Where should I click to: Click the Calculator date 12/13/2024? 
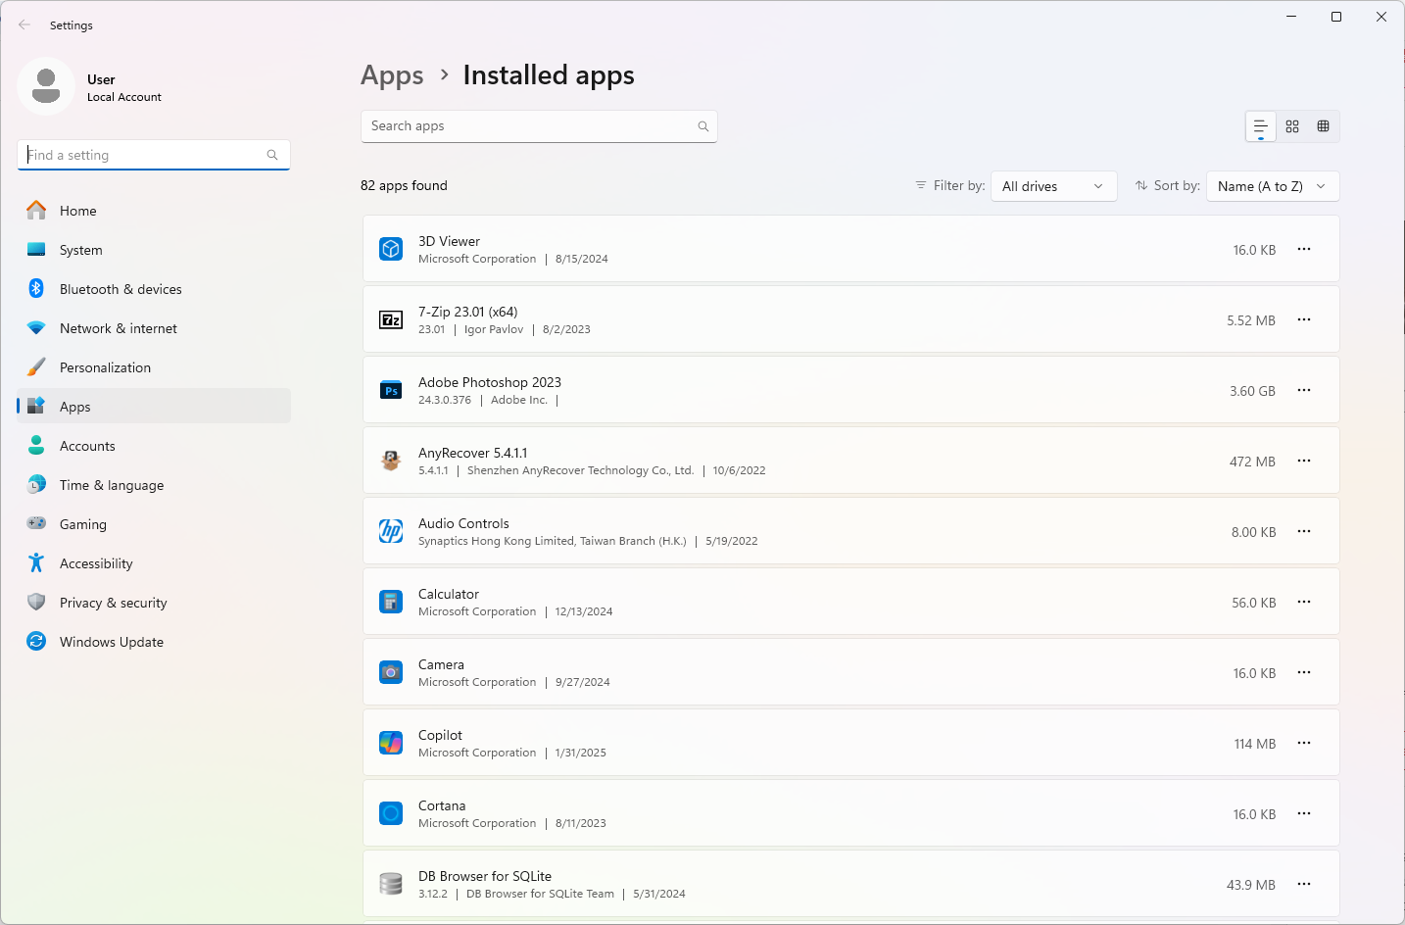[584, 611]
